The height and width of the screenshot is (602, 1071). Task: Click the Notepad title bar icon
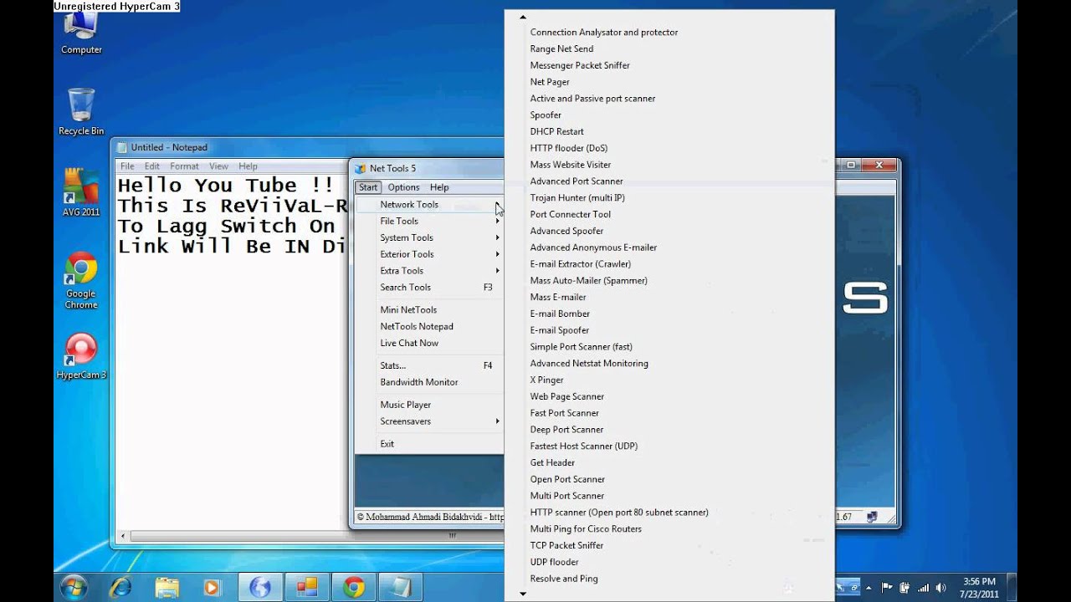(122, 148)
